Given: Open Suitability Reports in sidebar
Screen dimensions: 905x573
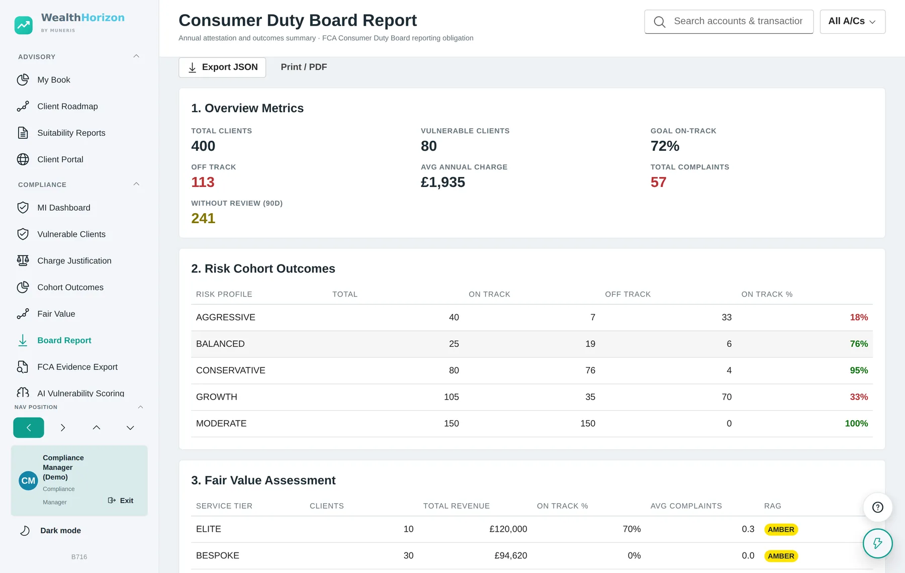Looking at the screenshot, I should click(x=71, y=133).
